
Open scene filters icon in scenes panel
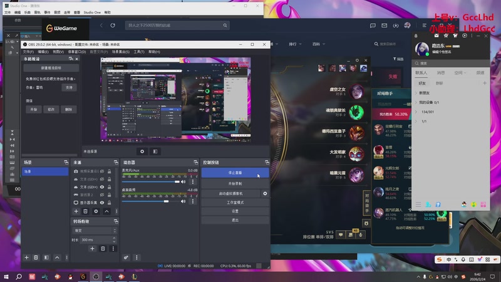[x=46, y=258]
